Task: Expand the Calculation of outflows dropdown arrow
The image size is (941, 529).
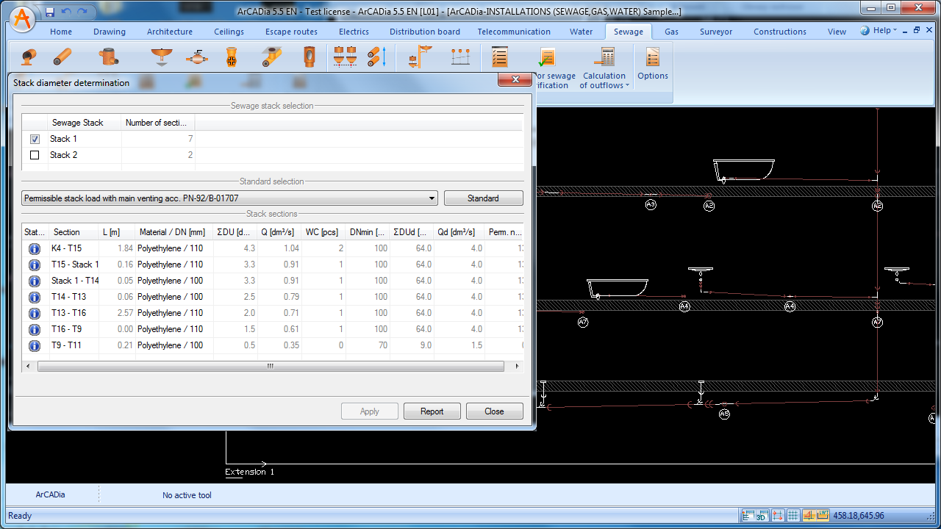Action: tap(627, 86)
